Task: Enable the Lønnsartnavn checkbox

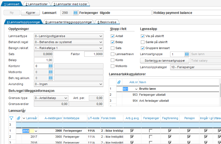Action: (112, 54)
